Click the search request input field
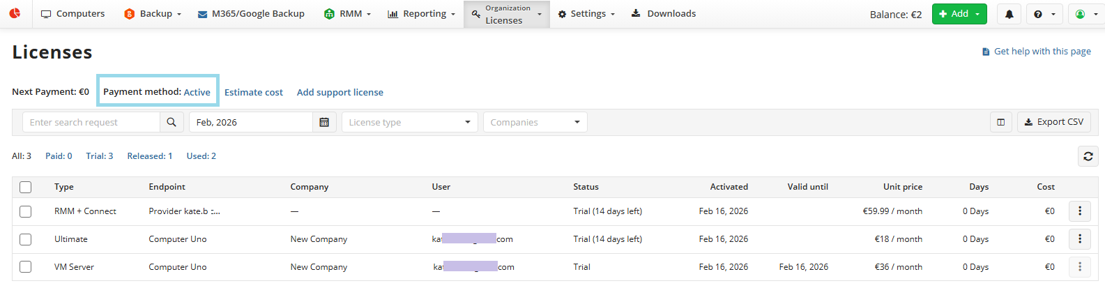The image size is (1105, 288). pyautogui.click(x=91, y=122)
